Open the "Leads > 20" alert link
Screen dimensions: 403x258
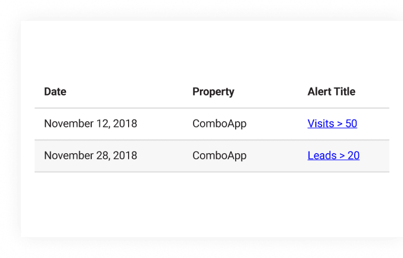click(x=333, y=155)
